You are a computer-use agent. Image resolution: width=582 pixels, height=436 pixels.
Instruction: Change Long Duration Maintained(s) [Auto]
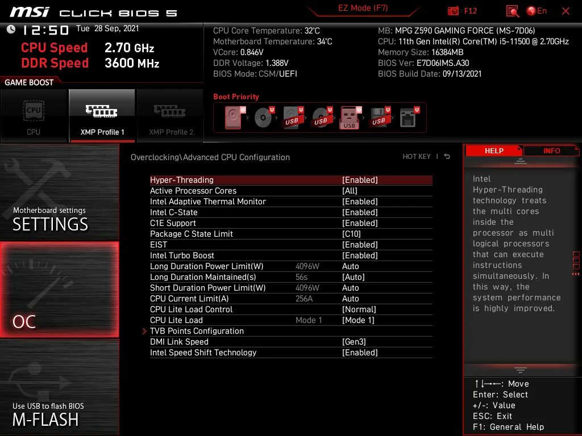(354, 277)
